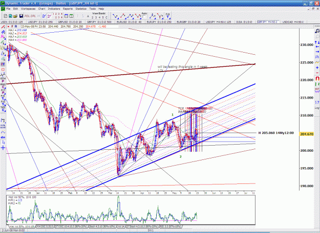Image resolution: width=320 pixels, height=233 pixels.
Task: Switch to GBPUSD D1 D-D 20 chart tab
Action: pyautogui.click(x=70, y=22)
